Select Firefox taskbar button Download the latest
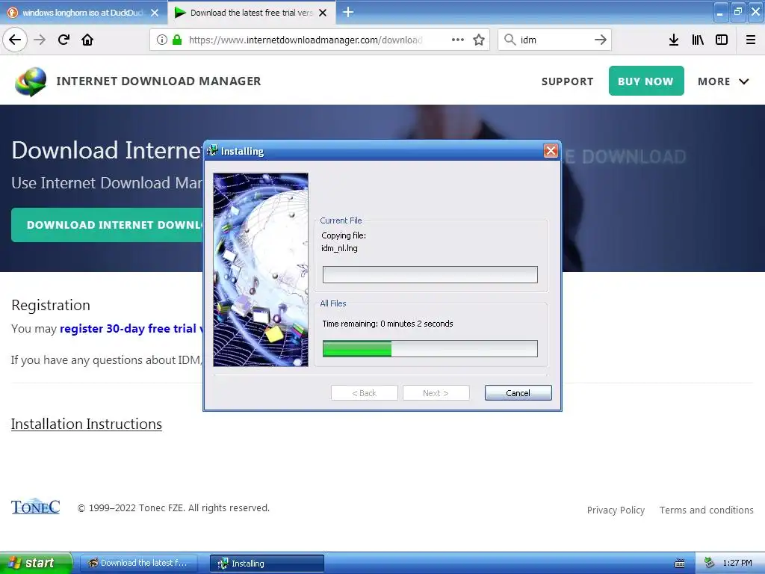765x574 pixels. [138, 563]
